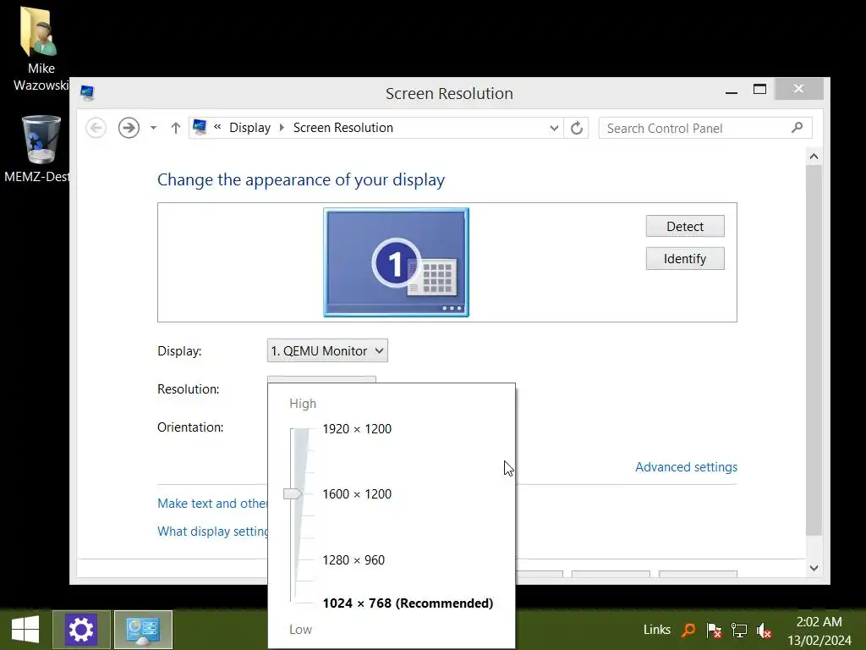The width and height of the screenshot is (866, 650).
Task: Go up one level with Up arrow
Action: (176, 129)
